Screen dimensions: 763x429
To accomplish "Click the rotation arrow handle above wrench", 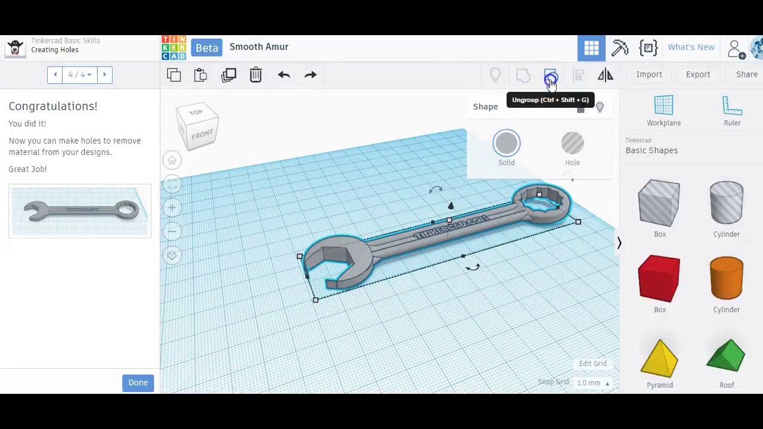I will [436, 189].
